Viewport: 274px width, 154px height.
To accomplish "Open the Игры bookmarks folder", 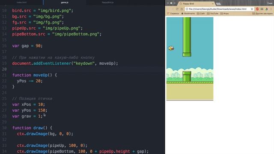I will pos(224,13).
